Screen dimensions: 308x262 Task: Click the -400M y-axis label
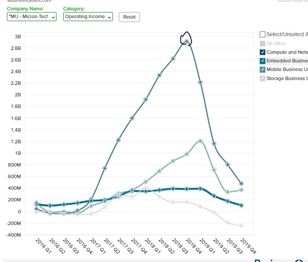[13, 235]
